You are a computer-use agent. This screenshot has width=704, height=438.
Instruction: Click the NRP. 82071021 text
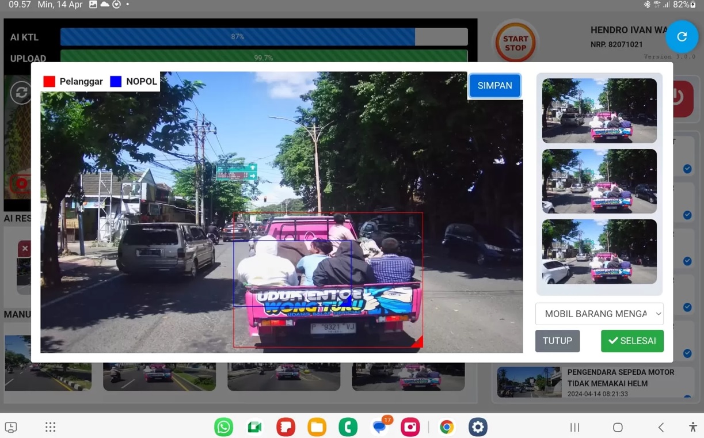617,44
